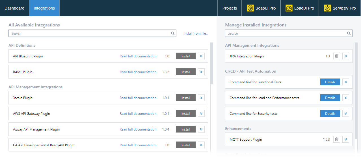361x157 pixels.
Task: Select the 3scale Plugin name
Action: (23, 98)
